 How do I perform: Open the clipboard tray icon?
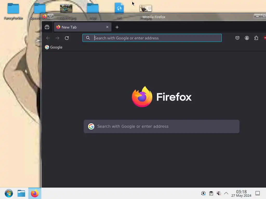coord(211,193)
